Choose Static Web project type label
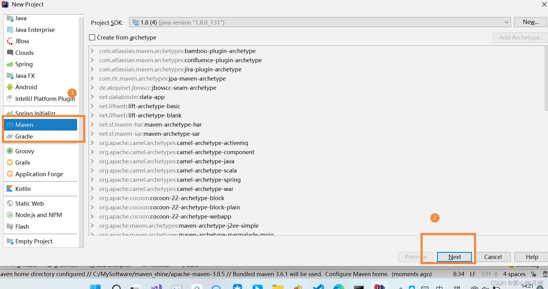This screenshot has width=548, height=289. pos(29,203)
